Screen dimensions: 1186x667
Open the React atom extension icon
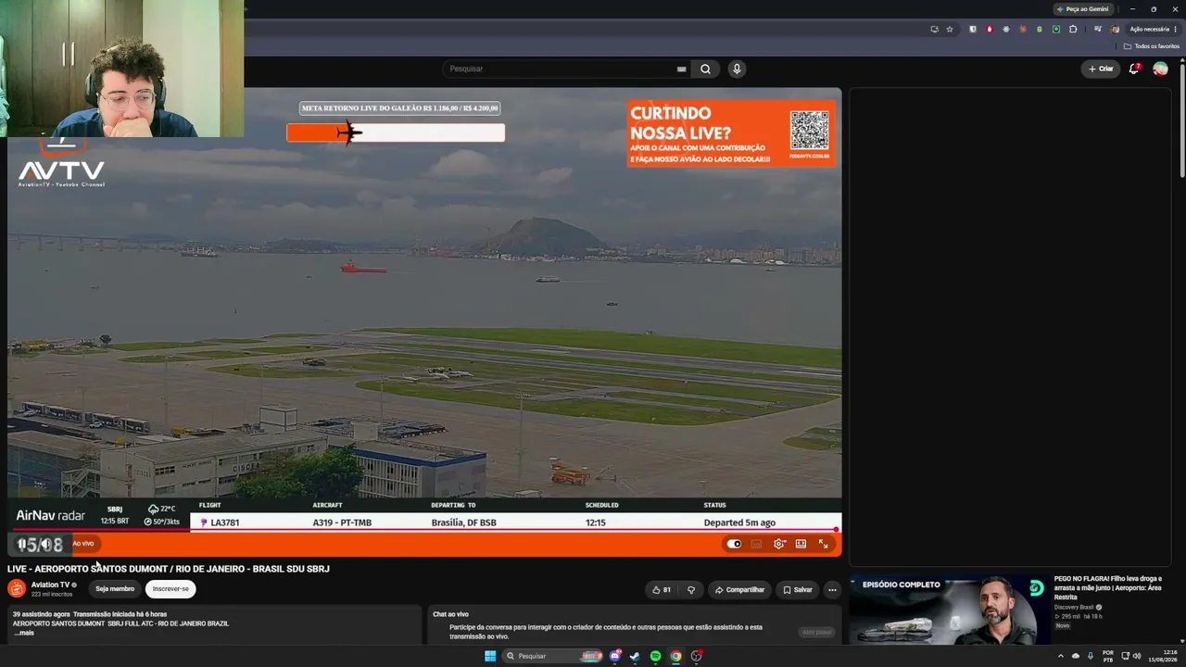(x=1006, y=29)
